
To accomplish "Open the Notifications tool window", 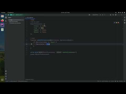I will tap(125, 17).
